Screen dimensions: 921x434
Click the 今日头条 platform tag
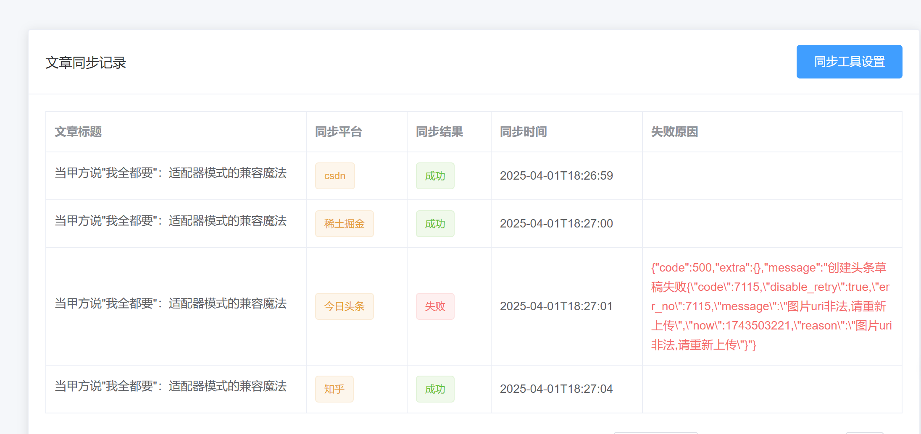tap(345, 306)
